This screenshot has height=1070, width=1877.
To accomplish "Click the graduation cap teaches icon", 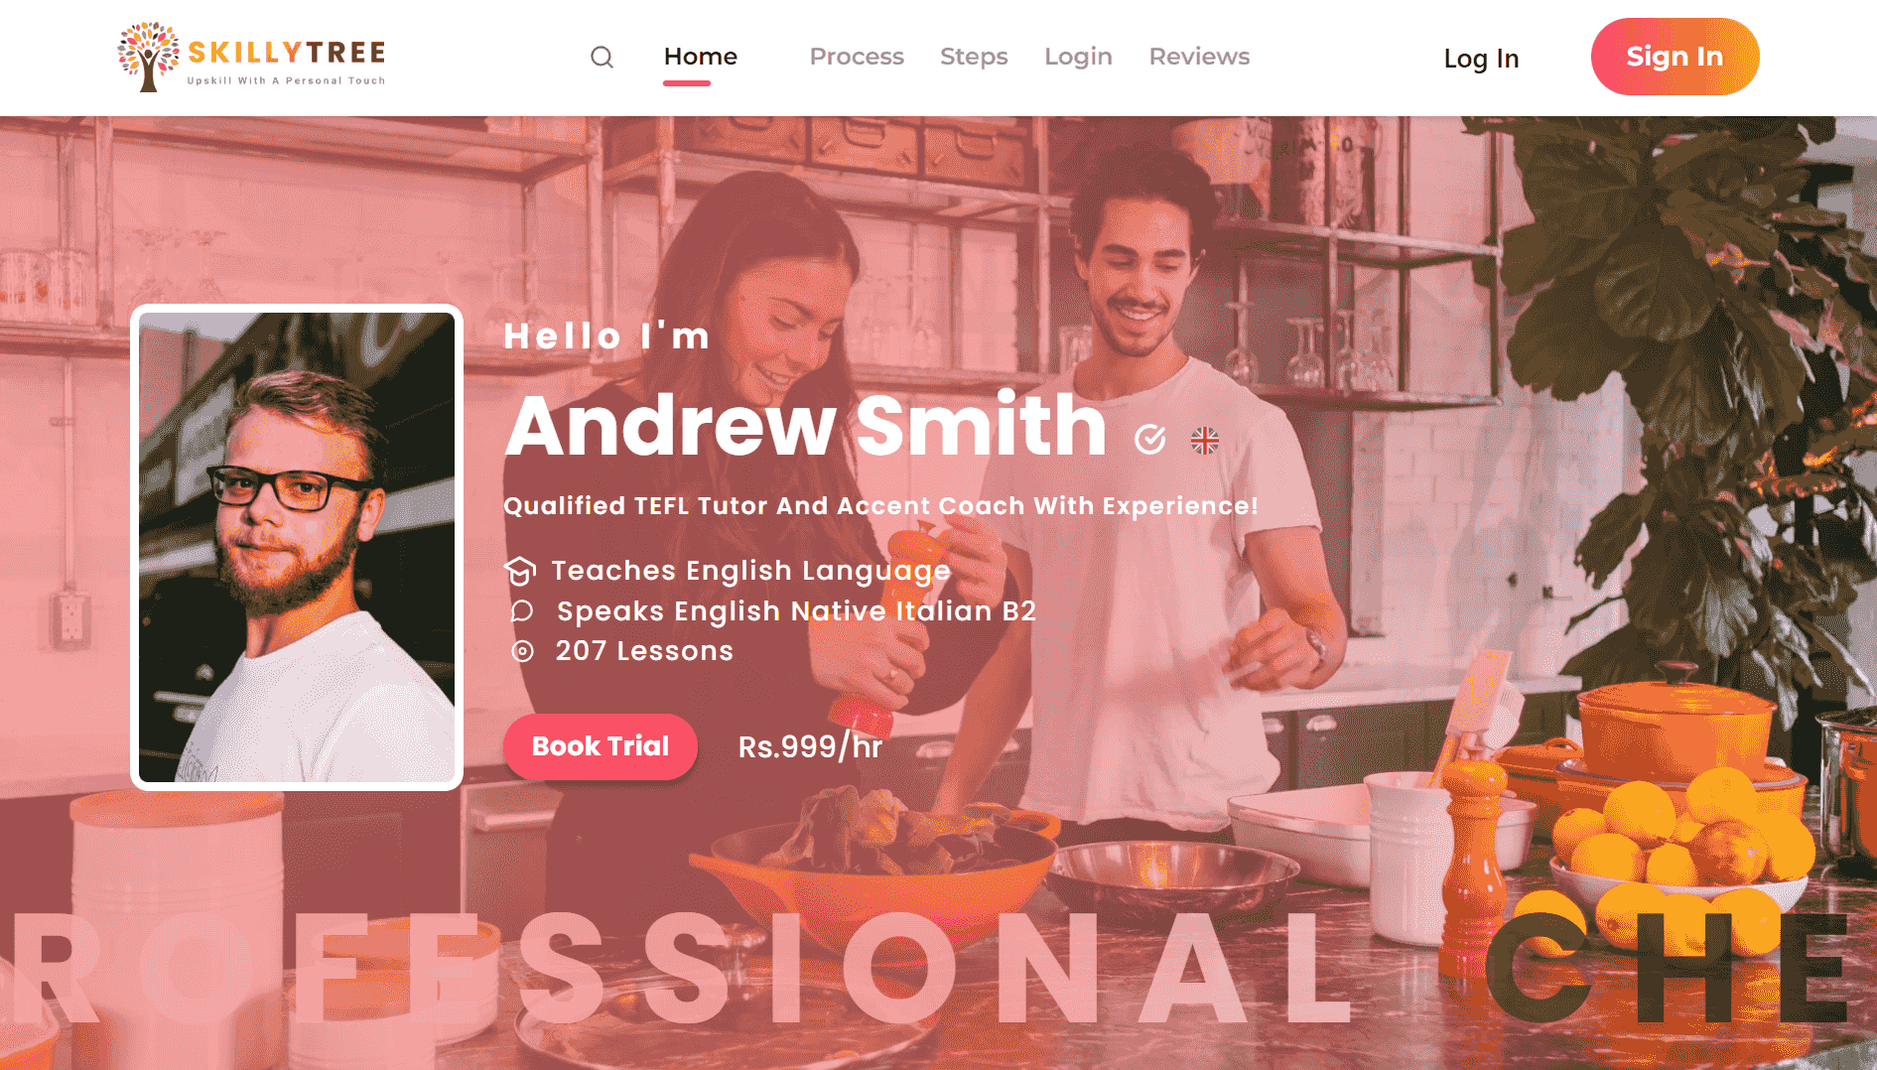I will point(520,571).
